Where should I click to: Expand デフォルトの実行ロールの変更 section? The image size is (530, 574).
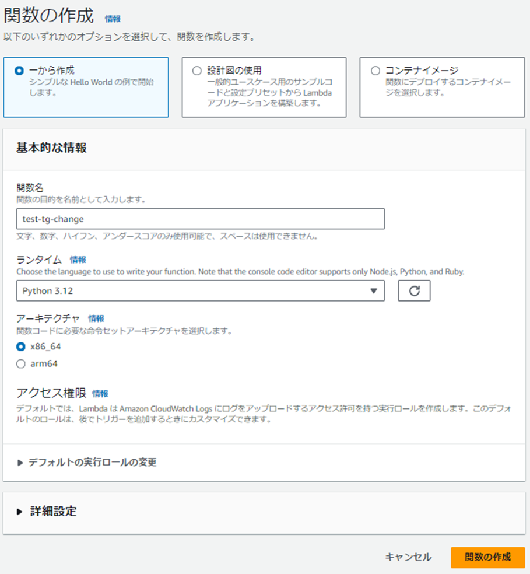tap(87, 463)
